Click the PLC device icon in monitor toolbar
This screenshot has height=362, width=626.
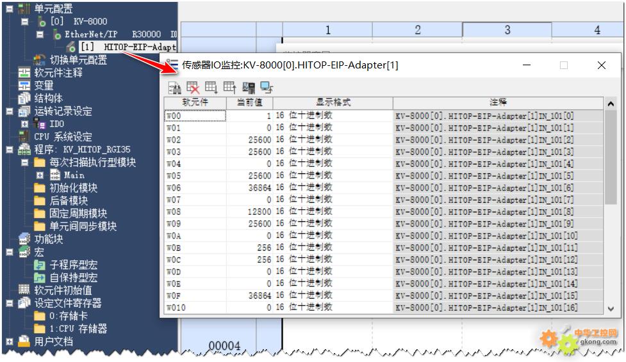[249, 88]
